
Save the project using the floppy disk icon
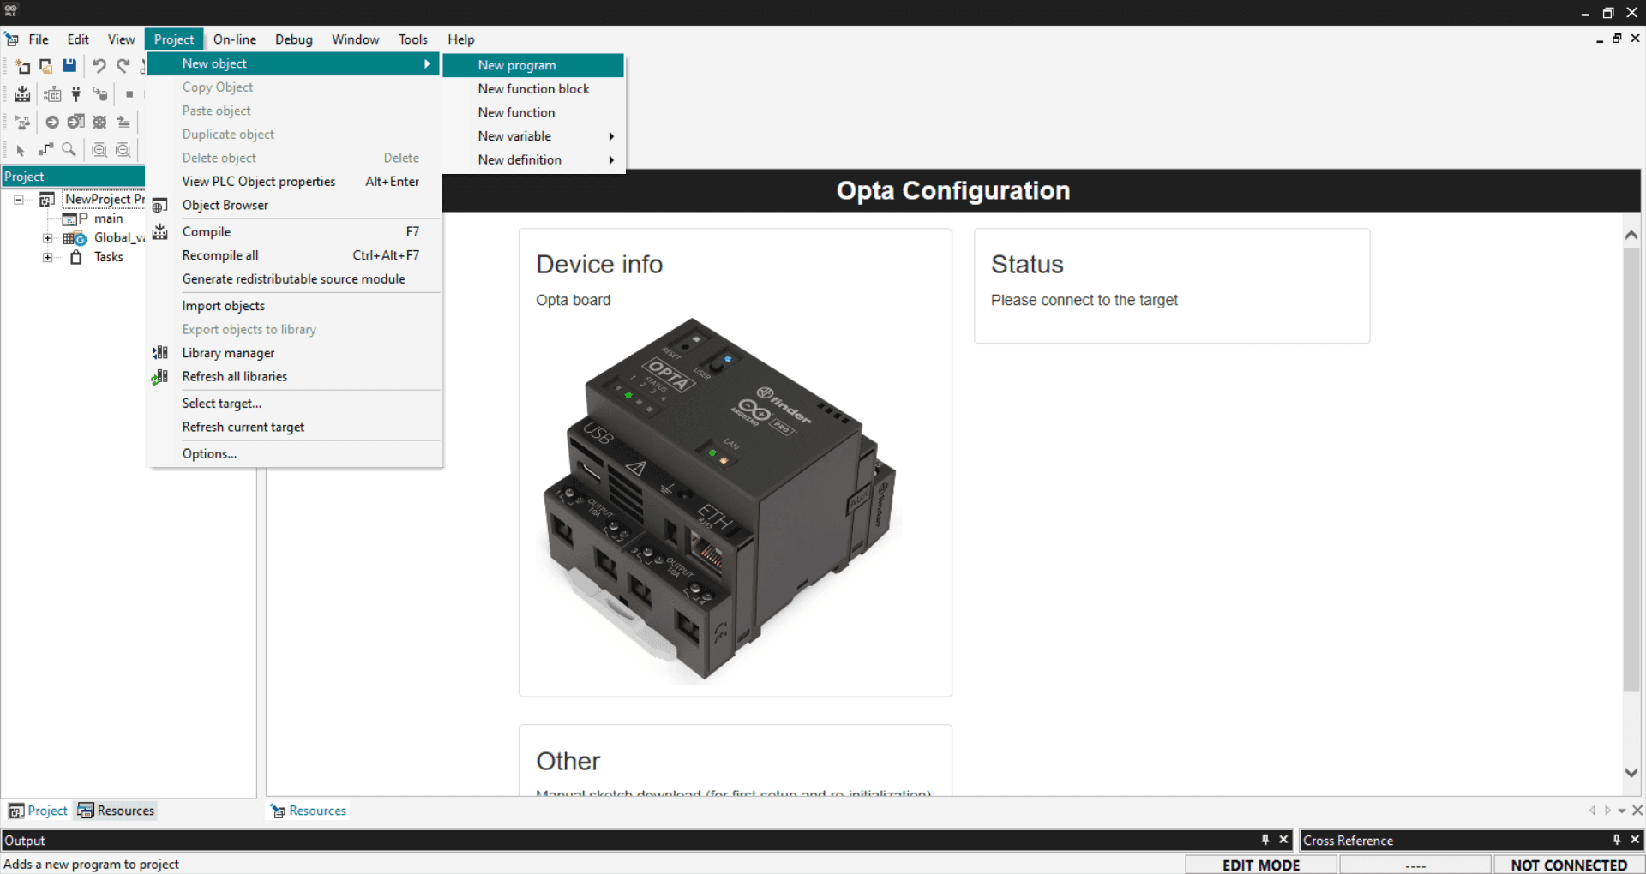(x=69, y=66)
